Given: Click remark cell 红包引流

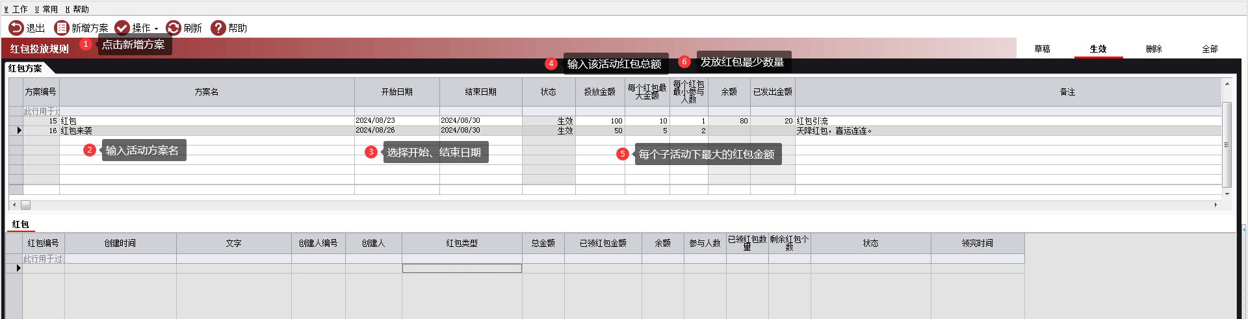Looking at the screenshot, I should pyautogui.click(x=1008, y=121).
